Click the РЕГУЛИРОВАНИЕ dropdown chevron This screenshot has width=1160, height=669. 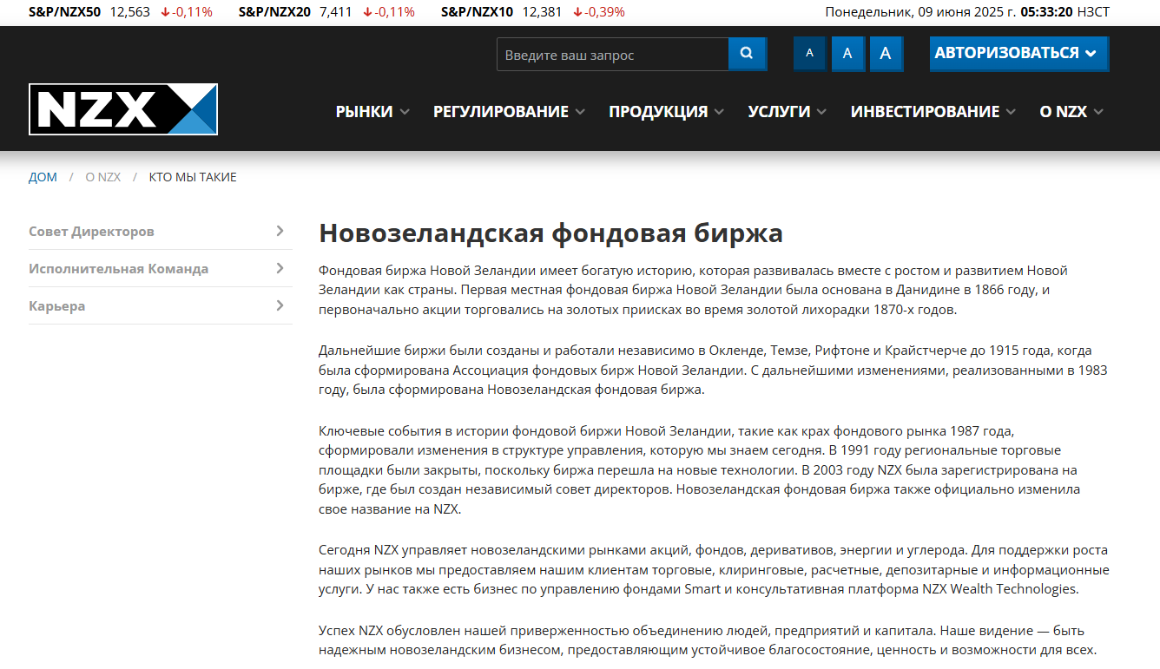(x=580, y=112)
